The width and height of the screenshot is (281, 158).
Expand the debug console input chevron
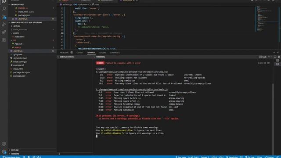59,154
